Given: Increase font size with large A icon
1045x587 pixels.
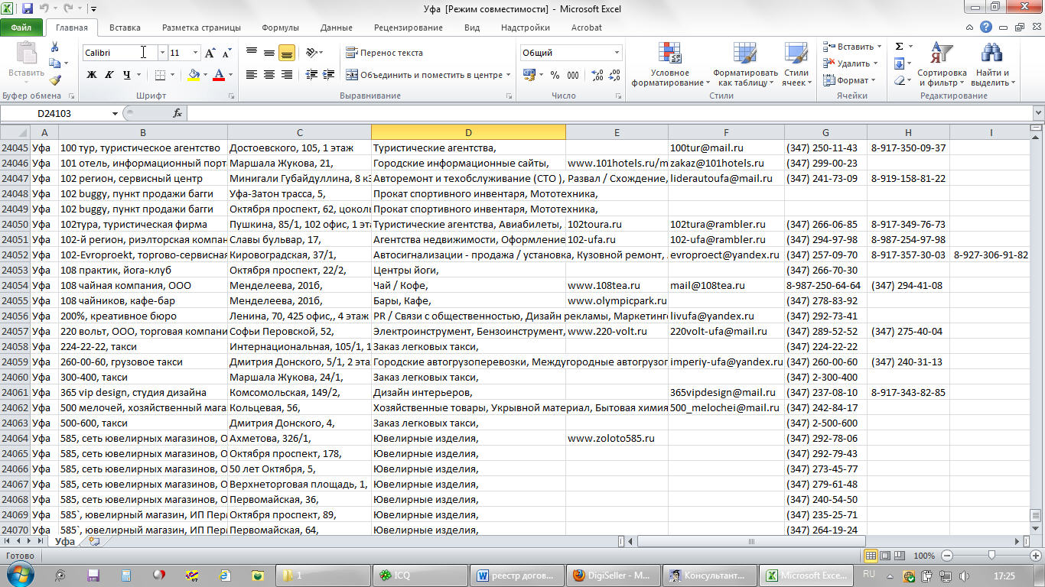Looking at the screenshot, I should pyautogui.click(x=210, y=53).
